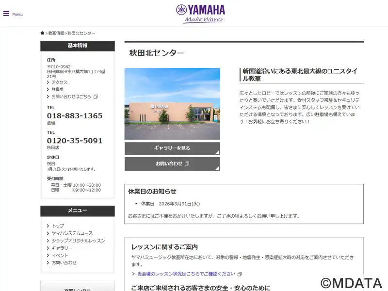
Task: Select ショップオリジナルレッスン in the sidebar menu
Action: click(x=78, y=241)
